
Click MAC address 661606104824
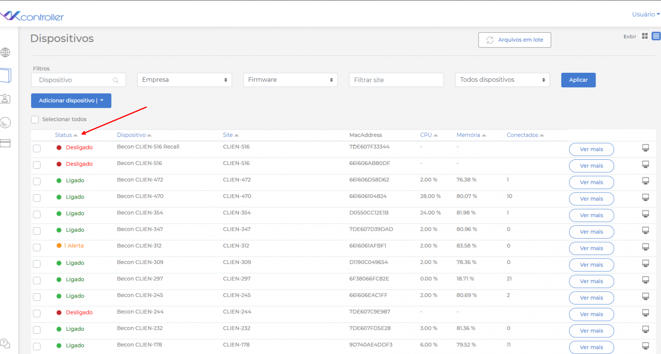click(x=368, y=196)
